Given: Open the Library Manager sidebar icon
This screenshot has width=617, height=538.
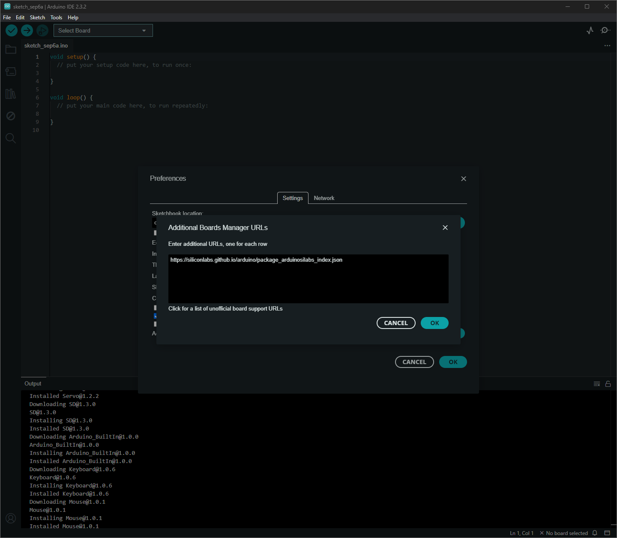Looking at the screenshot, I should [x=11, y=94].
